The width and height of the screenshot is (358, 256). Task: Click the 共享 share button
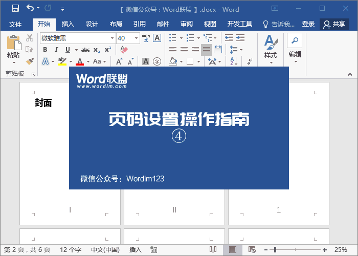(334, 24)
